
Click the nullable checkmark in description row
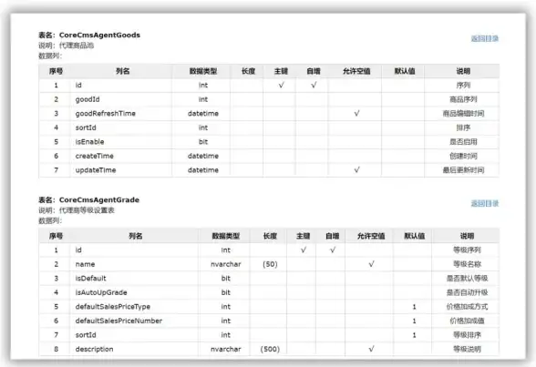pyautogui.click(x=371, y=349)
